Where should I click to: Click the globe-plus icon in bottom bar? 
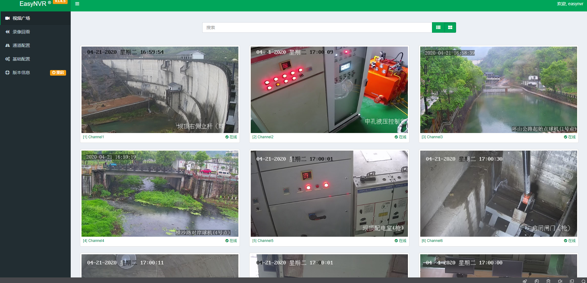[537, 281]
